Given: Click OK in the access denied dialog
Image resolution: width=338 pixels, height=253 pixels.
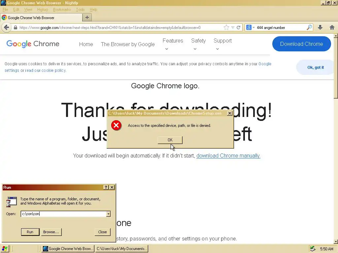Looking at the screenshot, I should tap(170, 140).
